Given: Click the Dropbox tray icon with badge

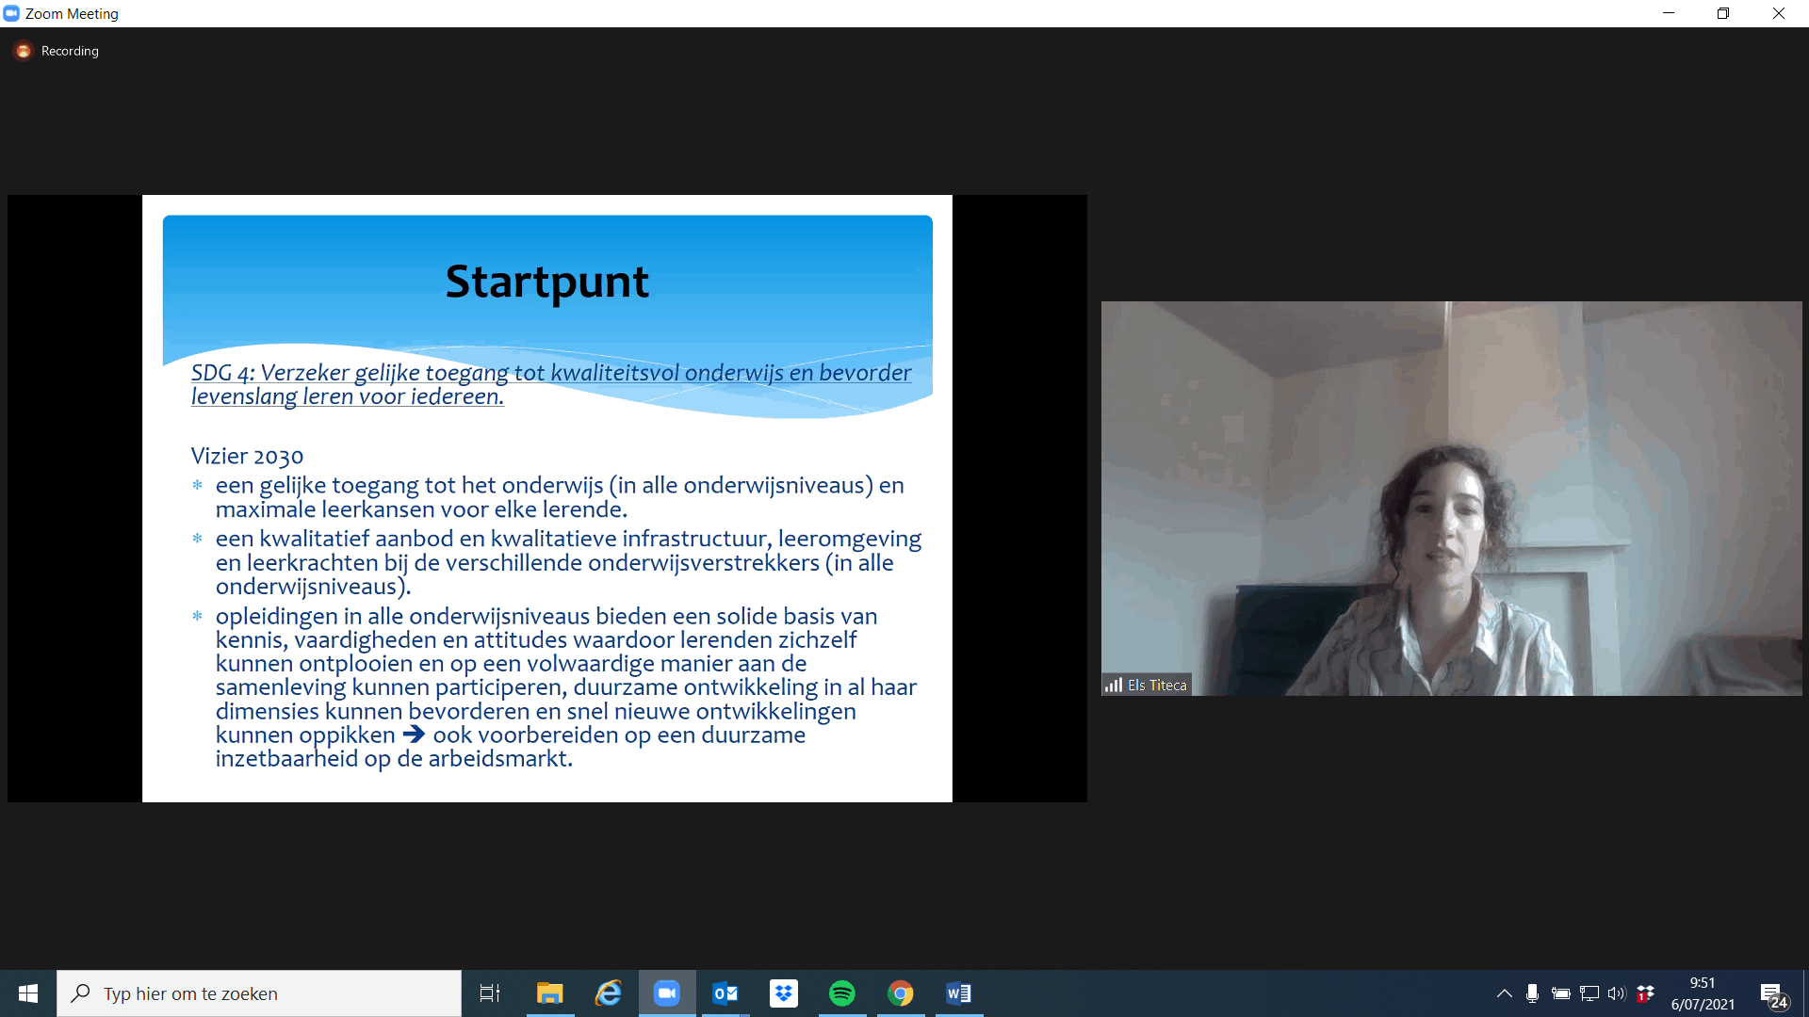Looking at the screenshot, I should tap(1645, 993).
